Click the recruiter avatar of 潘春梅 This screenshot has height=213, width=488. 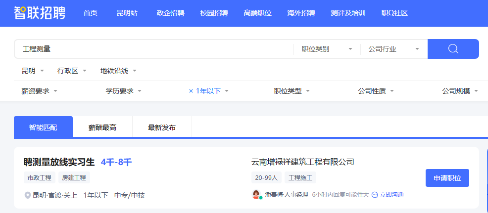(x=256, y=195)
